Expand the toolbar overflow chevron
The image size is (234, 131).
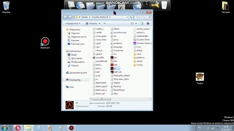[x=105, y=23]
